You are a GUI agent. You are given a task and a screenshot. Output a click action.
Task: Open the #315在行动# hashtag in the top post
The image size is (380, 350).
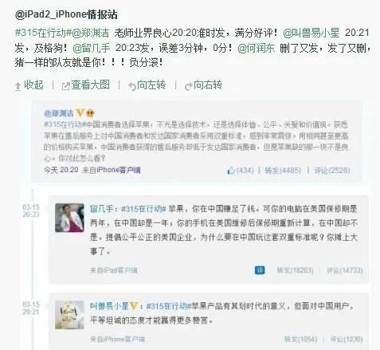pyautogui.click(x=43, y=33)
